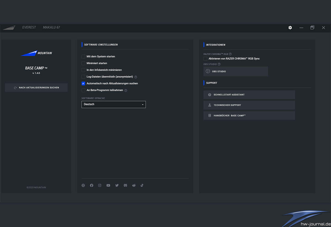Open the Instagram social icon
This screenshot has width=331, height=227.
[x=100, y=185]
